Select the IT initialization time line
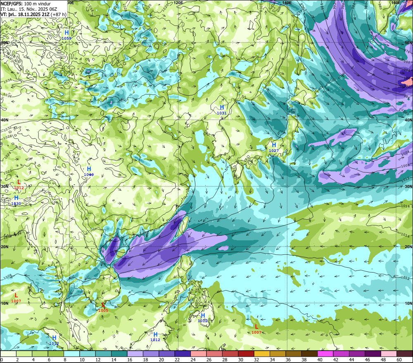This screenshot has width=413, height=363. click(x=29, y=9)
